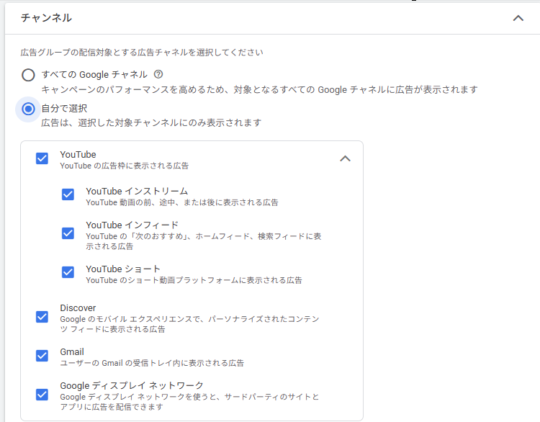Uncheck the Discover channel checkbox
540x422 pixels.
pos(42,317)
